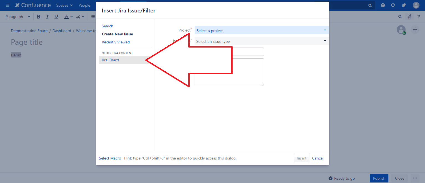This screenshot has width=425, height=183.
Task: Apply Italic formatting from the toolbar
Action: 47,16
